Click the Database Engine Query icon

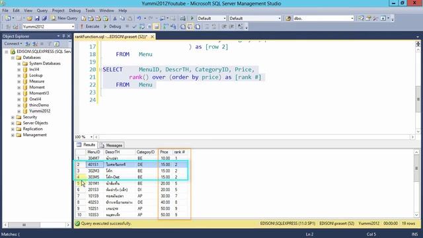coord(84,19)
